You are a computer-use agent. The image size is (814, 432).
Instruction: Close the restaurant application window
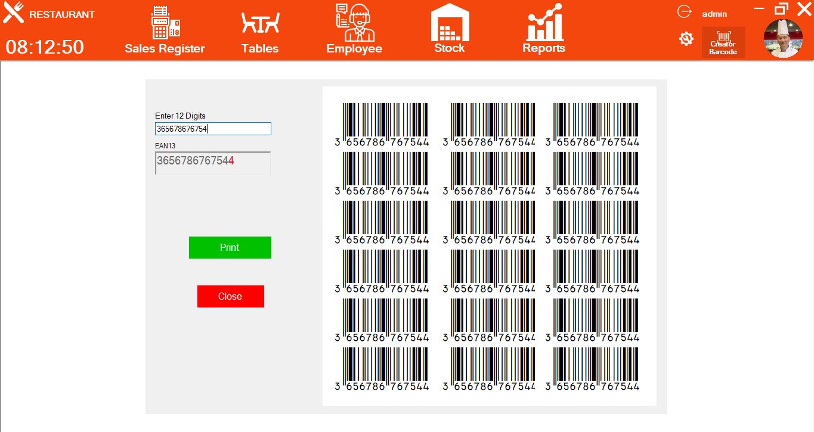click(804, 9)
